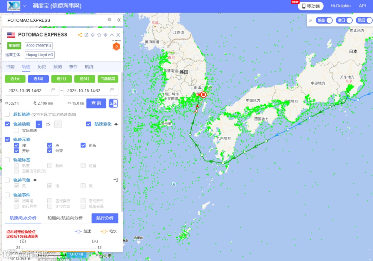Open the 航速/吃水分析 tab
The width and height of the screenshot is (373, 261).
pos(23,218)
